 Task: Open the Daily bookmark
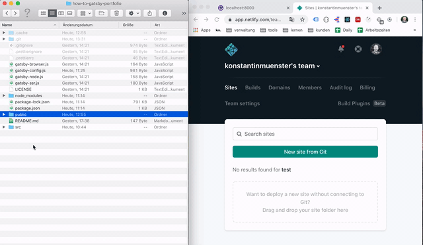pyautogui.click(x=344, y=30)
